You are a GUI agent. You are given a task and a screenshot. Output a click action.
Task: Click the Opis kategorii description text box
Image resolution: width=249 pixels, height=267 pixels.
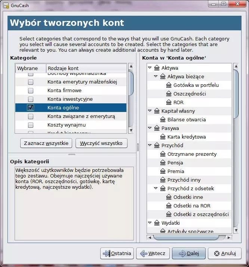[x=74, y=203]
